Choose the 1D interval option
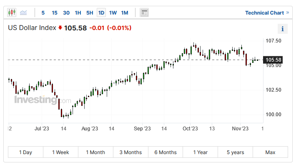 point(101,12)
